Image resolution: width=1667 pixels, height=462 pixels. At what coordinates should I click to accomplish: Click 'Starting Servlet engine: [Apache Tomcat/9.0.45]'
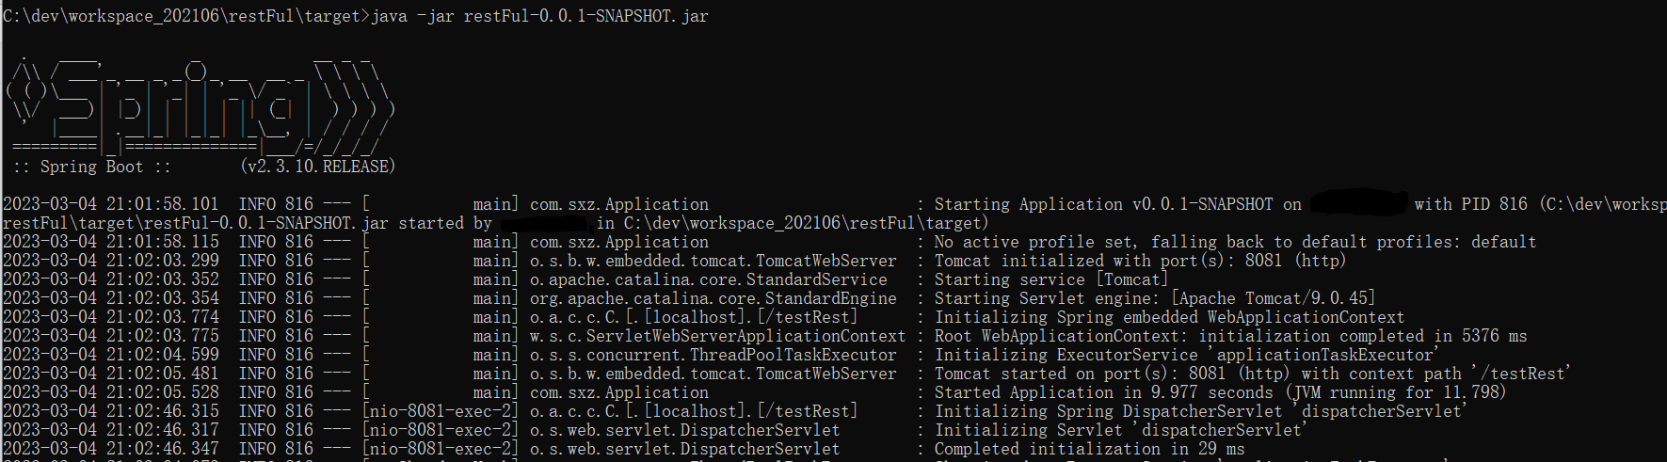pos(1155,298)
